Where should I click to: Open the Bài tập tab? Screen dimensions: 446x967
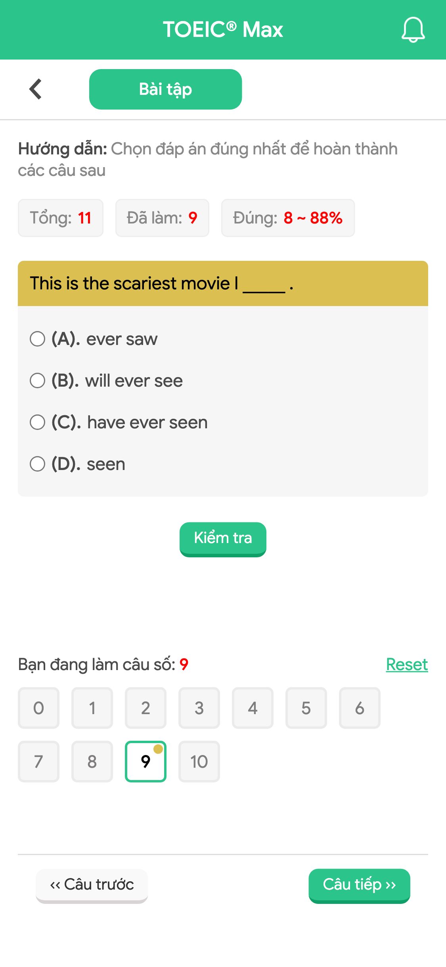tap(165, 89)
